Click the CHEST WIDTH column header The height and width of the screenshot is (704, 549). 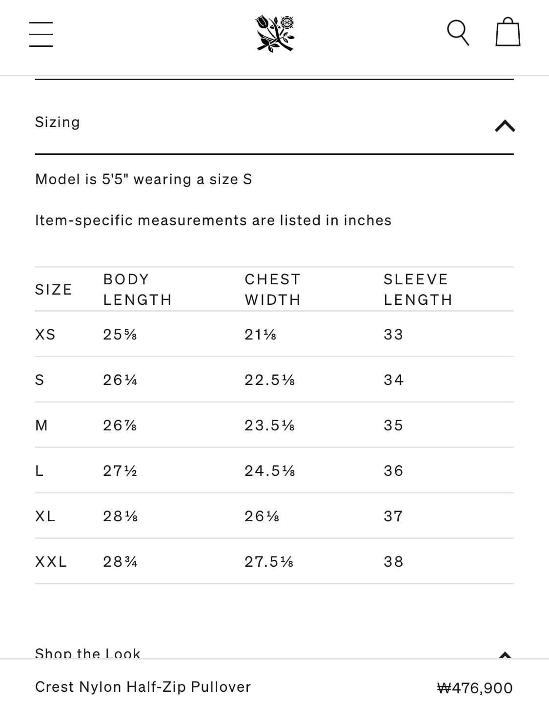(x=273, y=289)
